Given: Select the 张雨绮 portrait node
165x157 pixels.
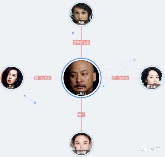Looking at the screenshot, I should coord(81,144).
